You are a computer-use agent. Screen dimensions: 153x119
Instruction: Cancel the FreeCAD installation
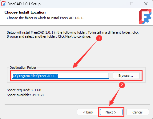click(x=138, y=112)
